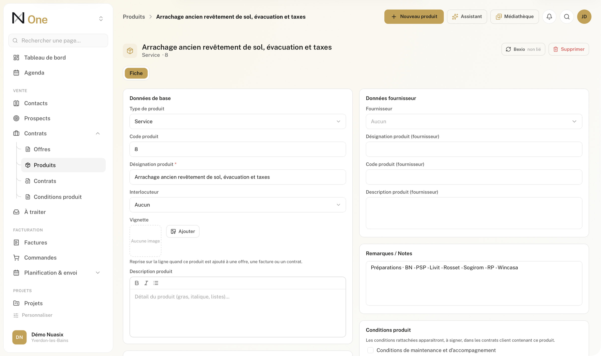601x356 pixels.
Task: Open the Assistant
Action: pos(467,17)
